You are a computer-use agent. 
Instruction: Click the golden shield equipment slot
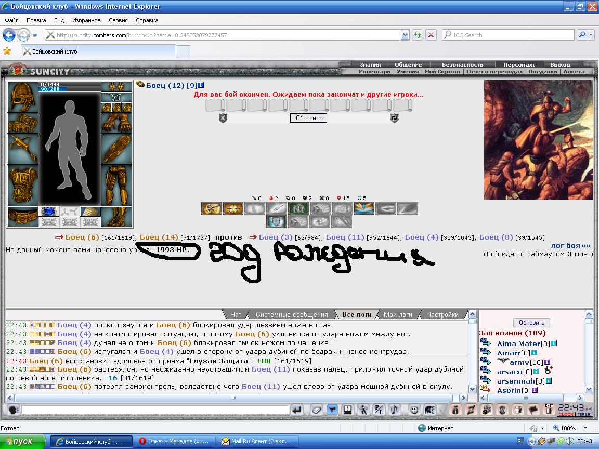coord(116,149)
